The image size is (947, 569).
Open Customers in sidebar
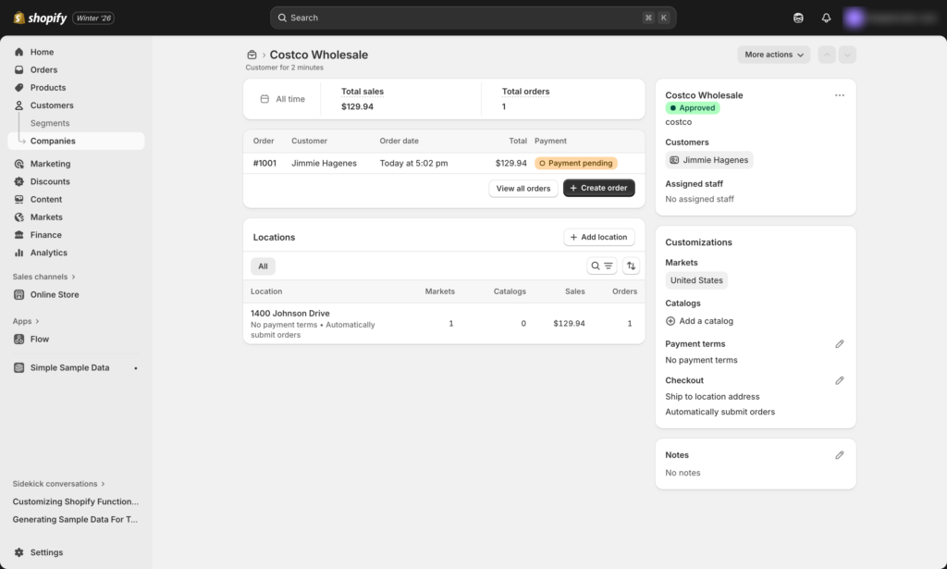click(x=76, y=105)
